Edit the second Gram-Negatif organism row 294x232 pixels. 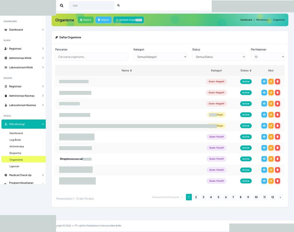tap(271, 92)
